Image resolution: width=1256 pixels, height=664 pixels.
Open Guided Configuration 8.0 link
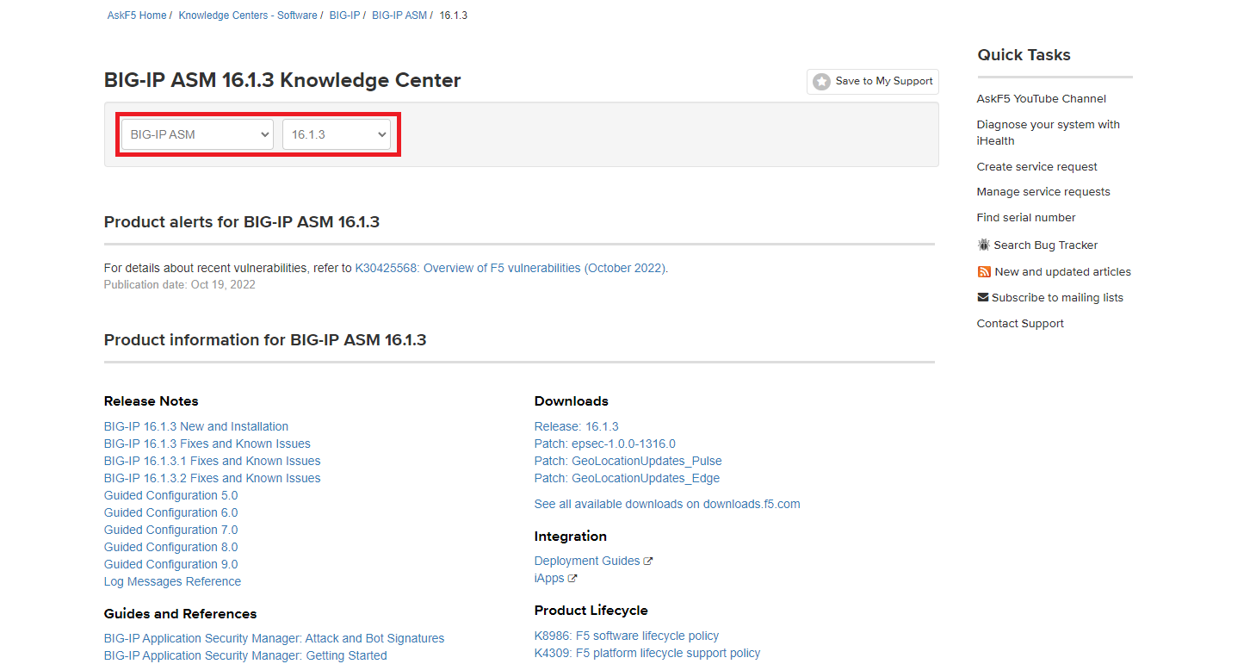[x=170, y=547]
